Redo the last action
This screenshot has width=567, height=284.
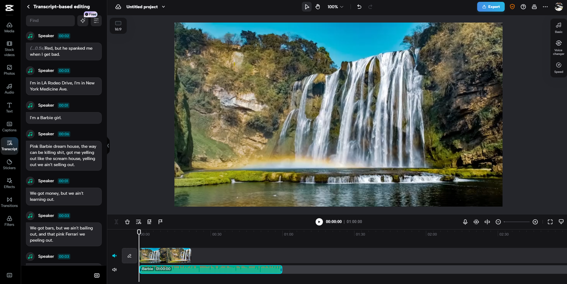(x=370, y=7)
